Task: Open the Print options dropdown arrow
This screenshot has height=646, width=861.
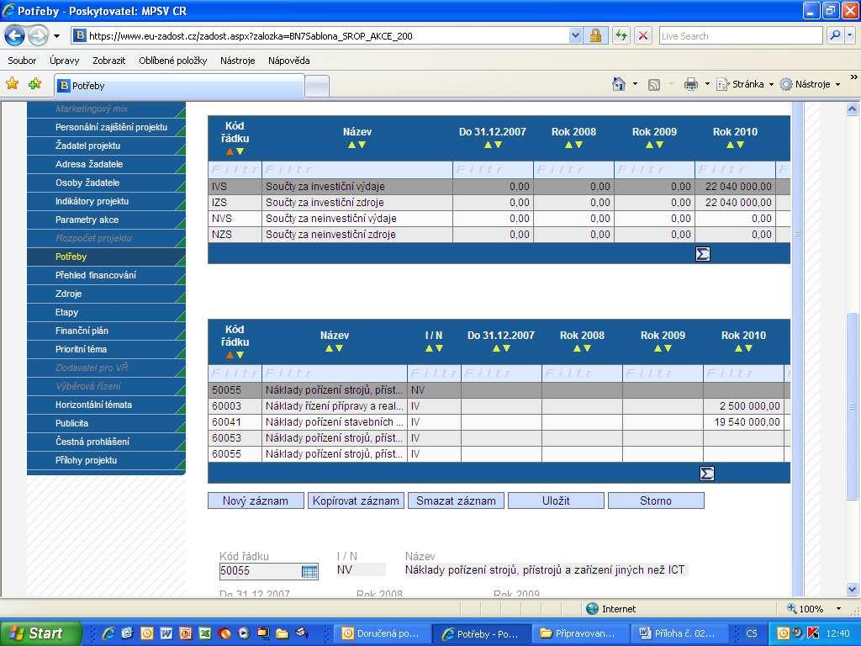Action: (707, 84)
